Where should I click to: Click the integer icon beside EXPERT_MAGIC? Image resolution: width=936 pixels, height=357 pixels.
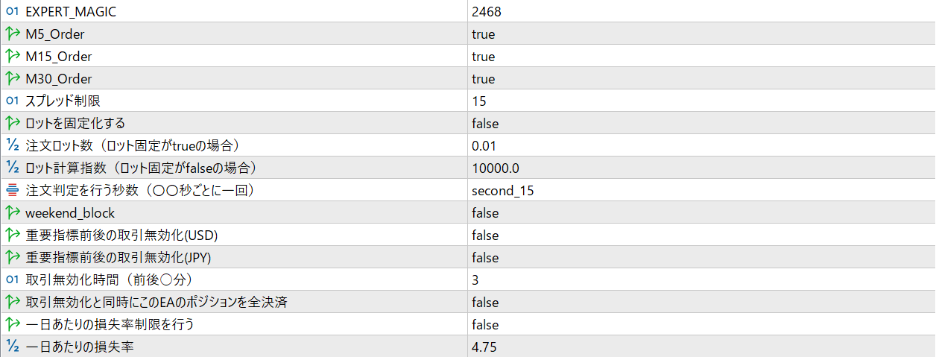click(x=12, y=12)
